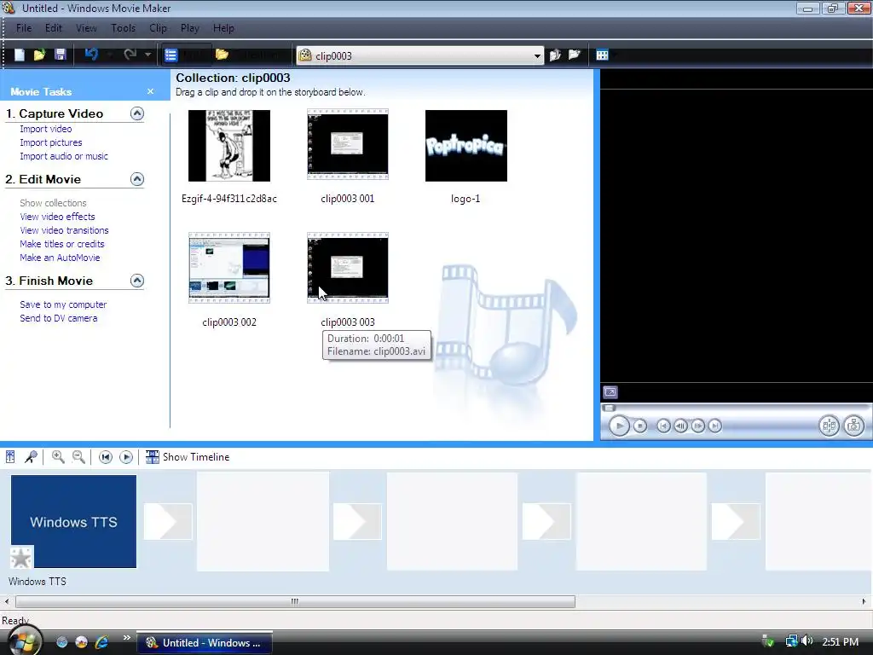Open the View menu
This screenshot has width=873, height=655.
tap(86, 28)
